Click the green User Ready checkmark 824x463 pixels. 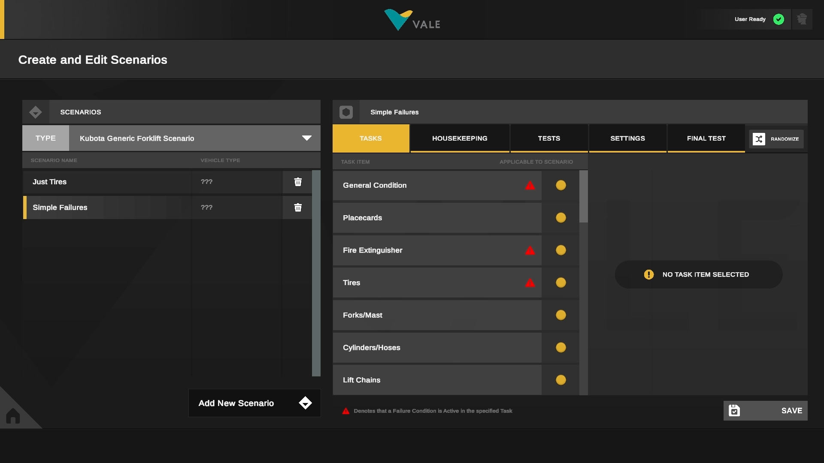pos(779,19)
